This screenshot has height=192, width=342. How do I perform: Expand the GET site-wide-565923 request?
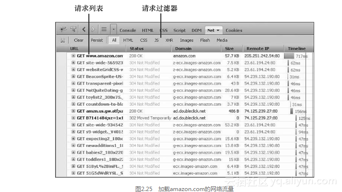click(x=73, y=62)
